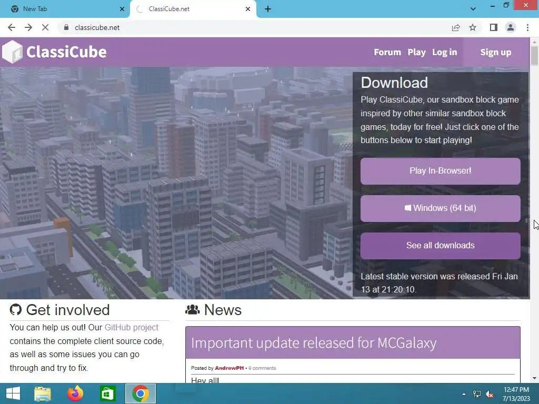Image resolution: width=539 pixels, height=404 pixels.
Task: Stop page loading with the X button
Action: [x=45, y=27]
